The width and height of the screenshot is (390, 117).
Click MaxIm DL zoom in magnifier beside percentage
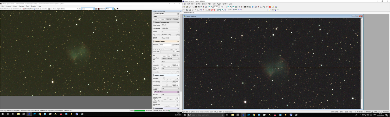pyautogui.click(x=209, y=6)
